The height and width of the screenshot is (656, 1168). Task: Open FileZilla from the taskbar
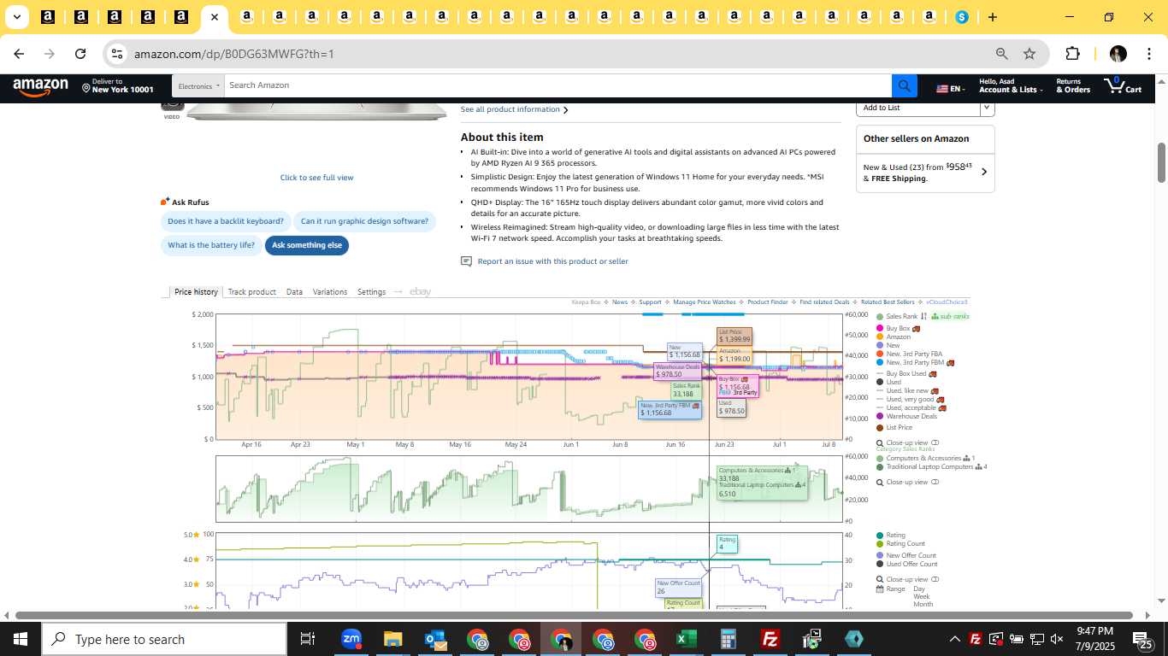click(770, 639)
